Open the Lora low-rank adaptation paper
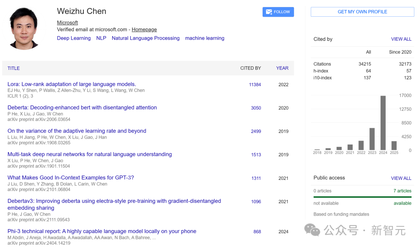Screen dimensions: 419x247 [x=72, y=84]
